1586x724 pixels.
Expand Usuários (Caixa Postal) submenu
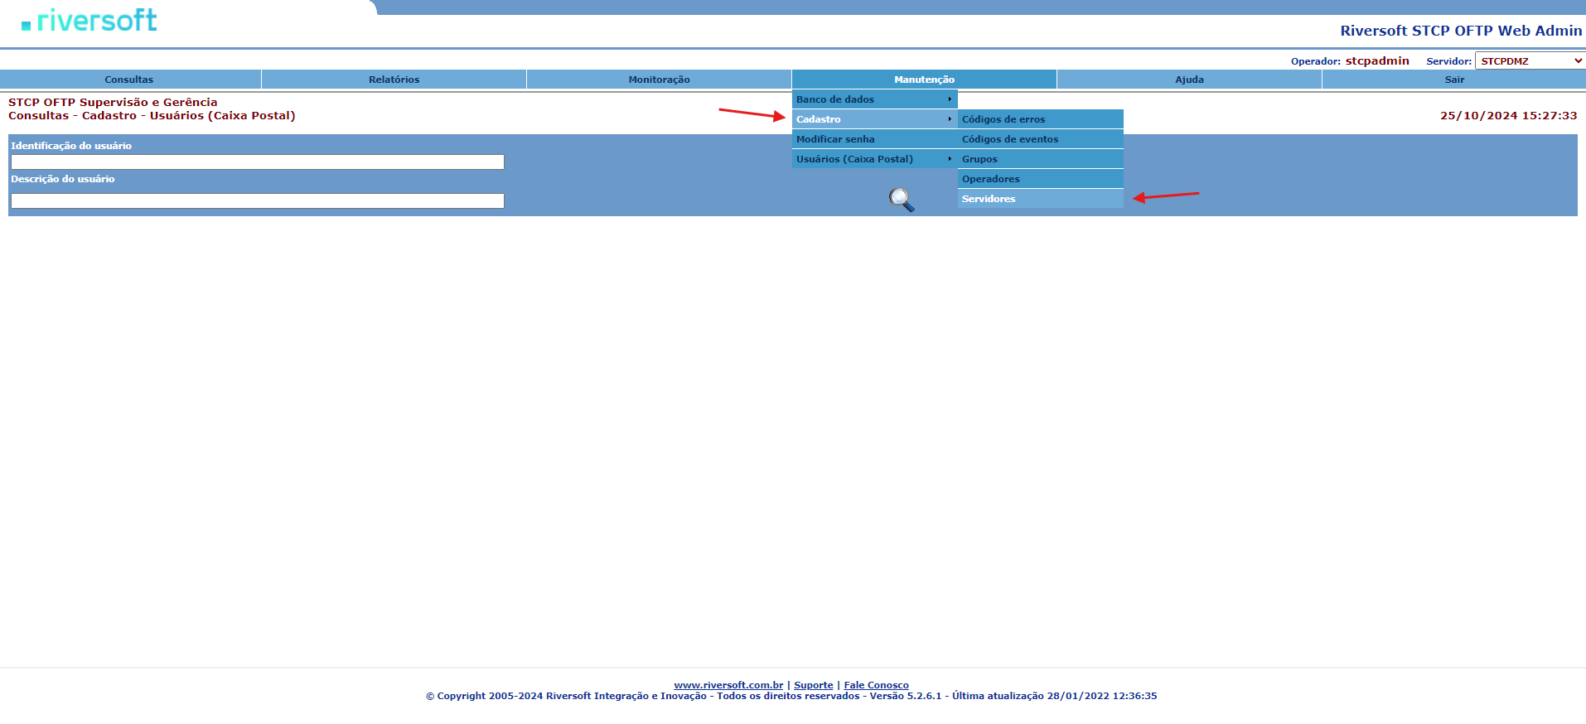tap(875, 159)
